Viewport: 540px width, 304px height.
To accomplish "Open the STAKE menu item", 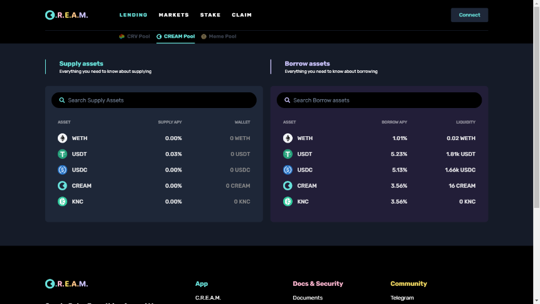I will tap(210, 15).
